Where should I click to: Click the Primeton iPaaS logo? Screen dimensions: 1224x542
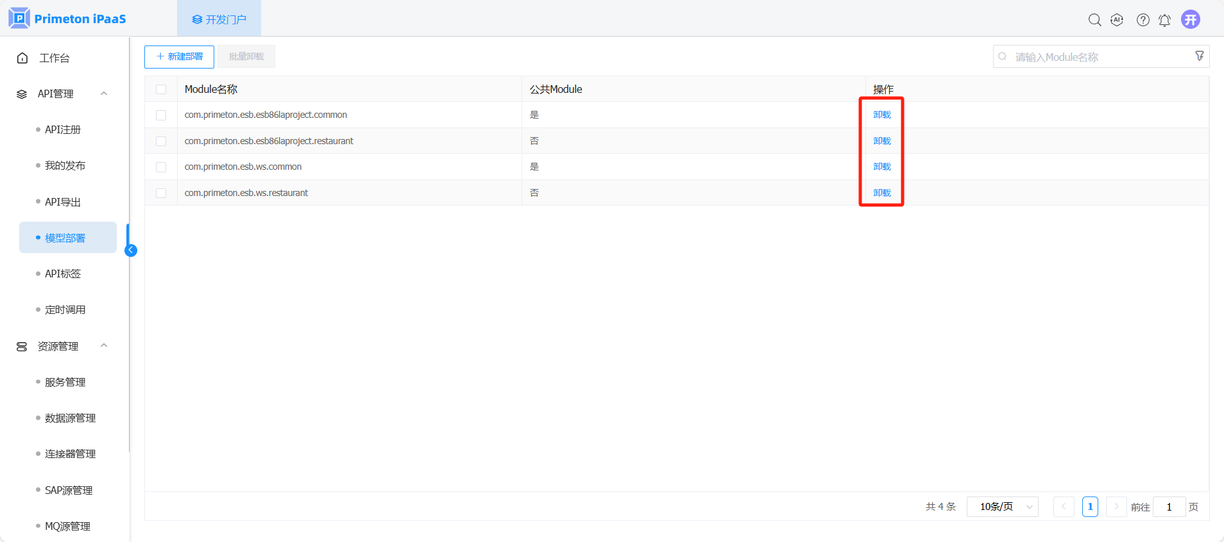(x=67, y=19)
